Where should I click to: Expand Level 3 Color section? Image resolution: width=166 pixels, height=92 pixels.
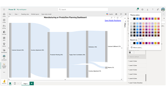[x=136, y=65]
